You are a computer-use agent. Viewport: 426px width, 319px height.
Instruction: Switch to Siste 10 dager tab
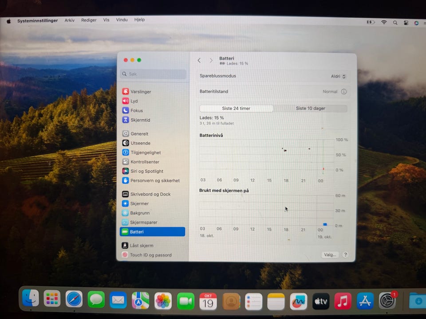pyautogui.click(x=310, y=108)
